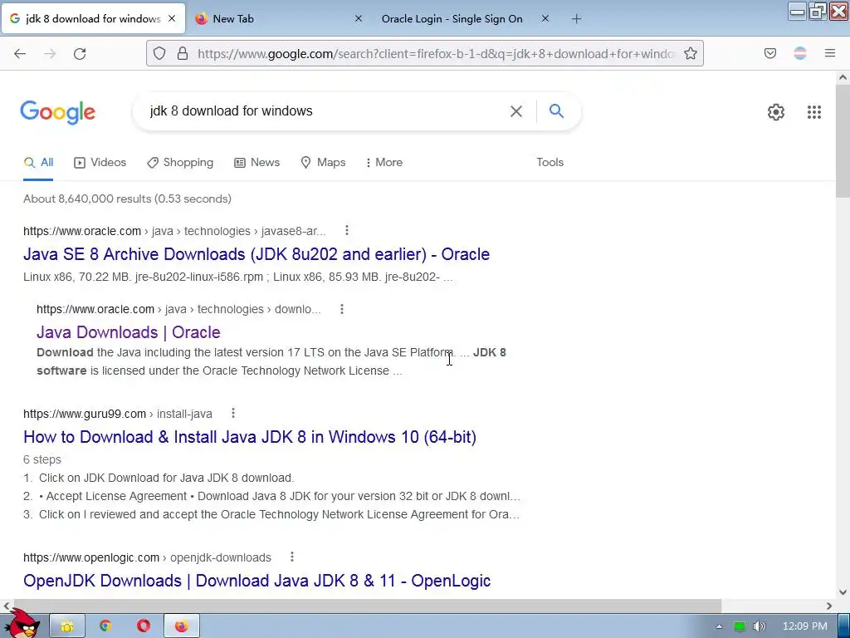
Task: View site security padlock info
Action: point(183,53)
